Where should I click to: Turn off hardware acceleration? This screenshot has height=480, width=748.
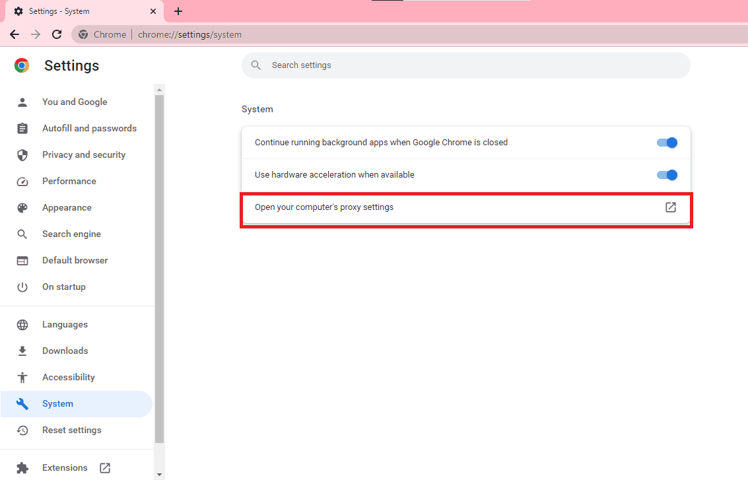click(667, 175)
